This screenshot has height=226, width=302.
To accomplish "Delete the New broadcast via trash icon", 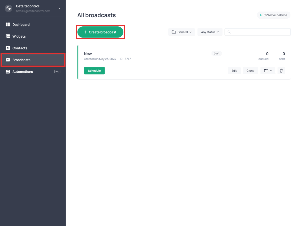I will [281, 71].
